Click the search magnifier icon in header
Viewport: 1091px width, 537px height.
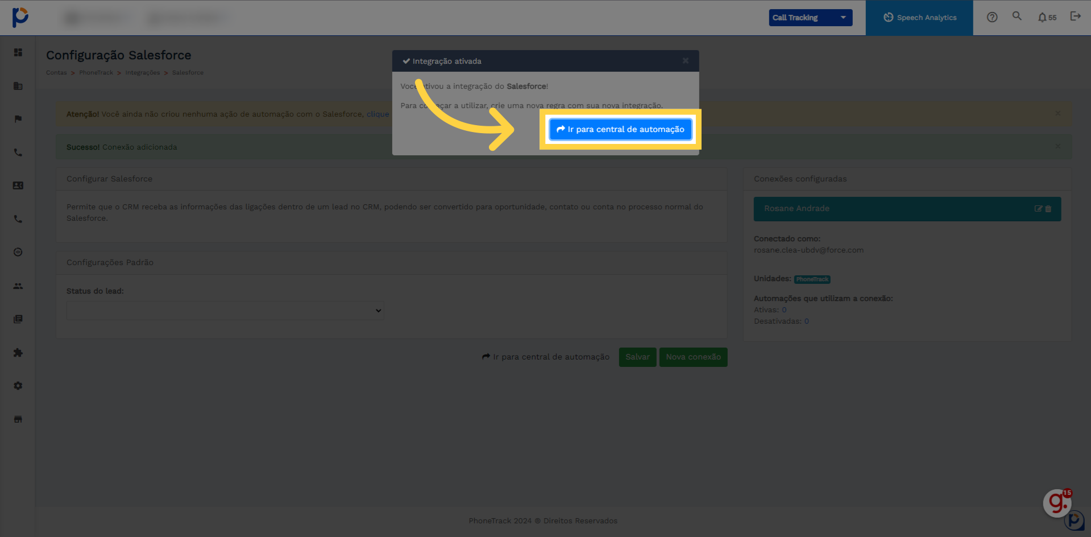[x=1017, y=16]
